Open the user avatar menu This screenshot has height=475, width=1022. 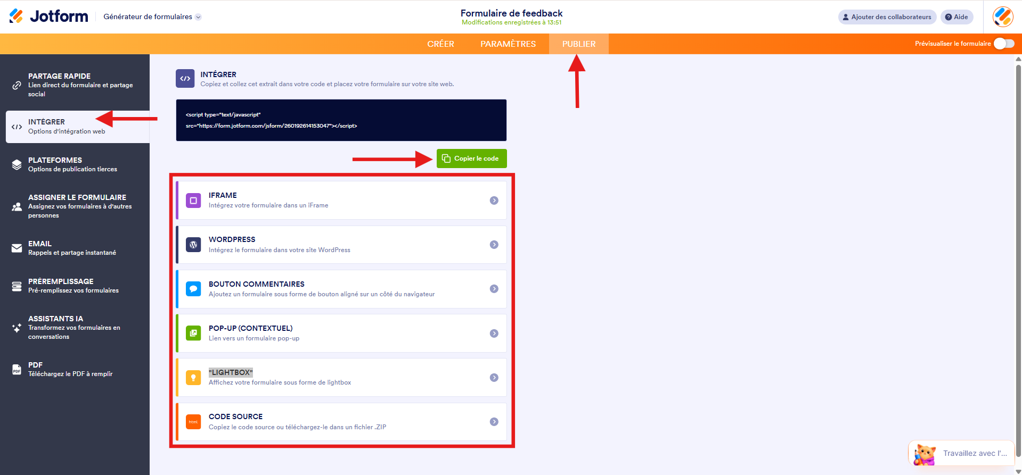click(x=1002, y=17)
